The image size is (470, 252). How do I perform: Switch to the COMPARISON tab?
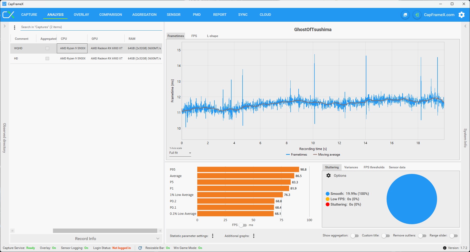111,15
